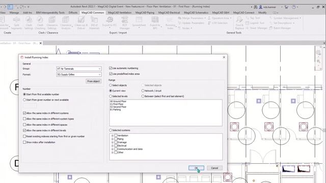Toggle Allow the same index in different levels
This screenshot has width=326, height=183.
pos(24,130)
